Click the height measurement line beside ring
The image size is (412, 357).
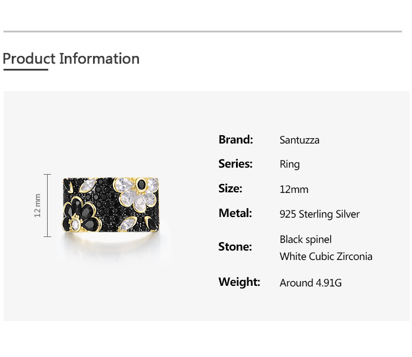[x=48, y=205]
